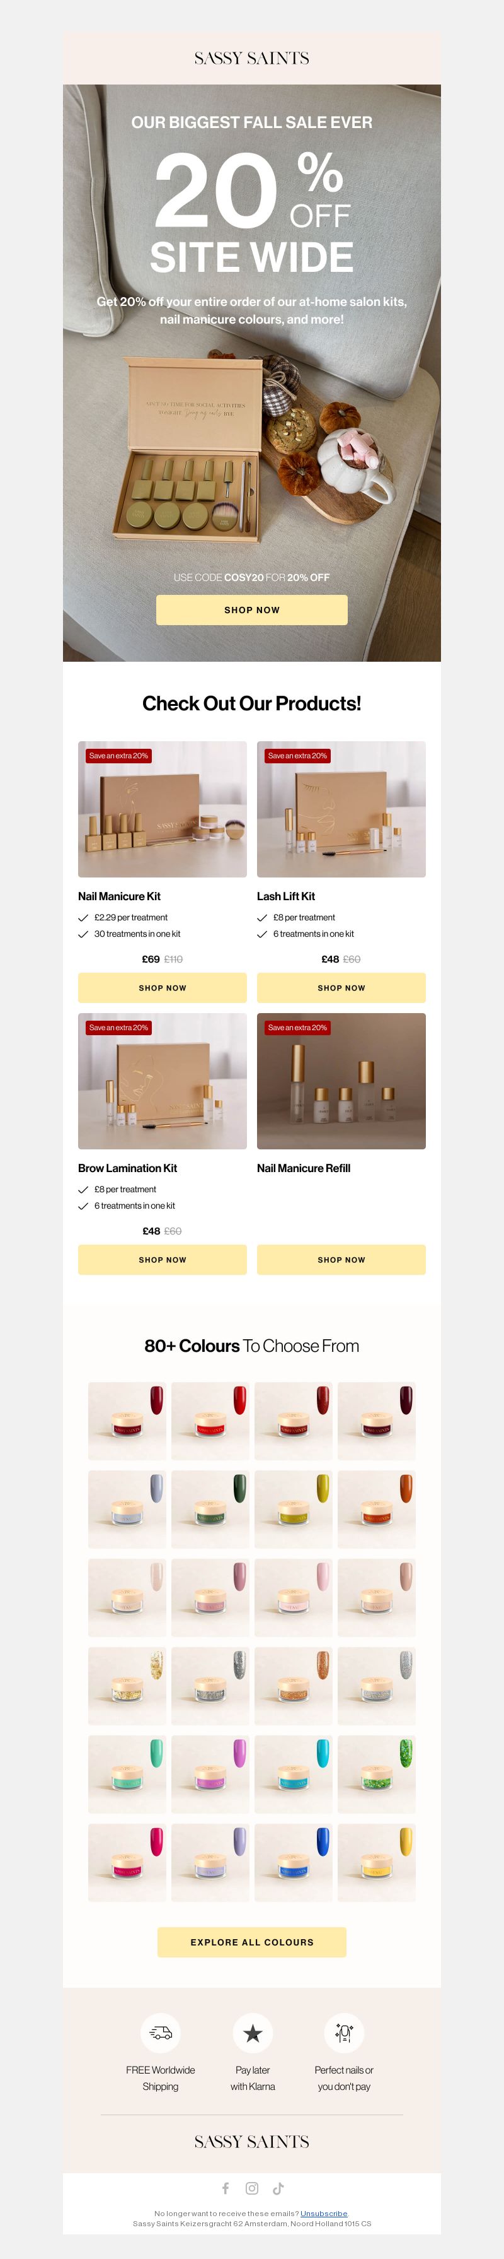
Task: Shop now for Brow Lamination Kit
Action: tap(162, 1259)
